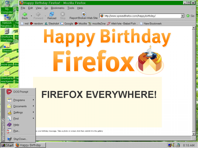Open the Tools menu

point(71,8)
